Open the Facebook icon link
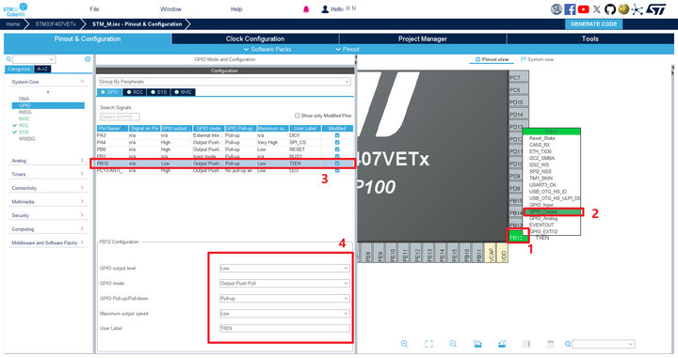The width and height of the screenshot is (678, 358). tap(570, 9)
